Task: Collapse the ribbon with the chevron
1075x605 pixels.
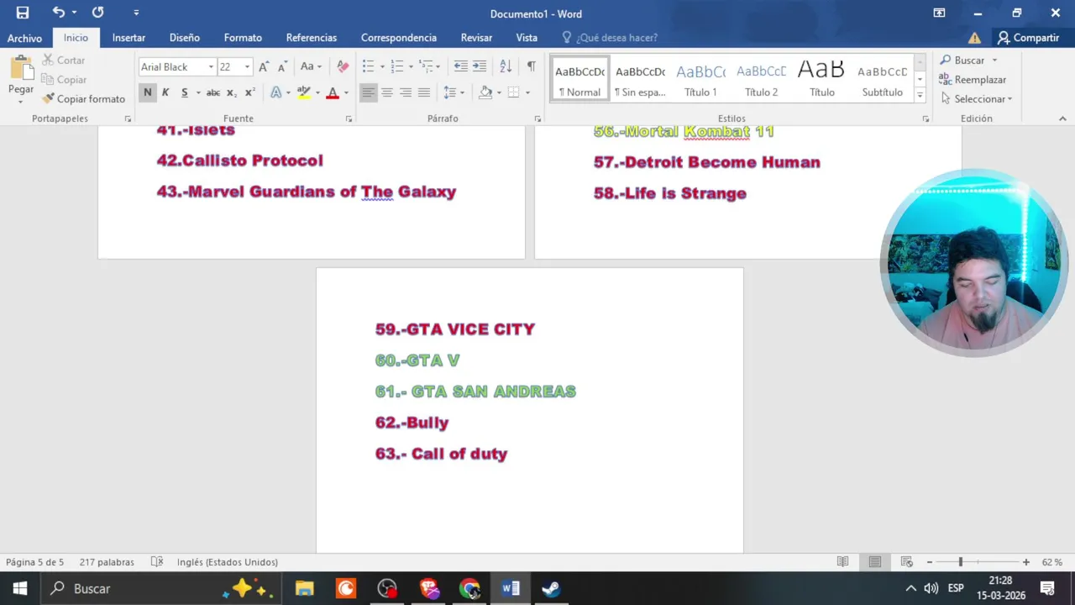Action: pos(1062,119)
